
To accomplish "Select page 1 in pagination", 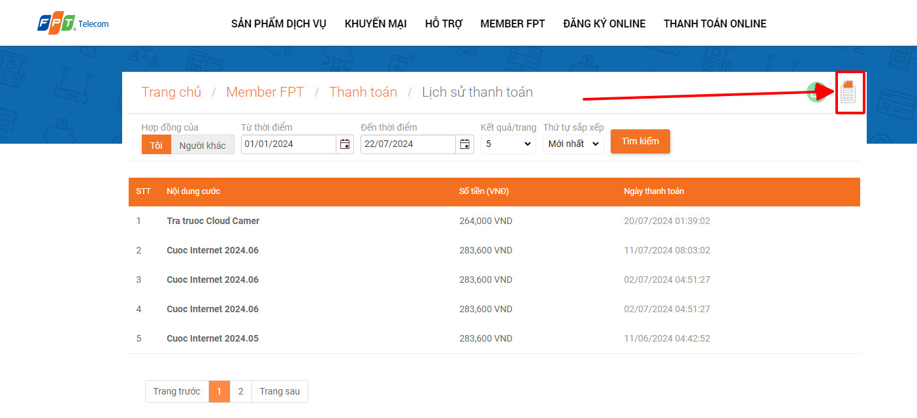I will click(x=219, y=391).
